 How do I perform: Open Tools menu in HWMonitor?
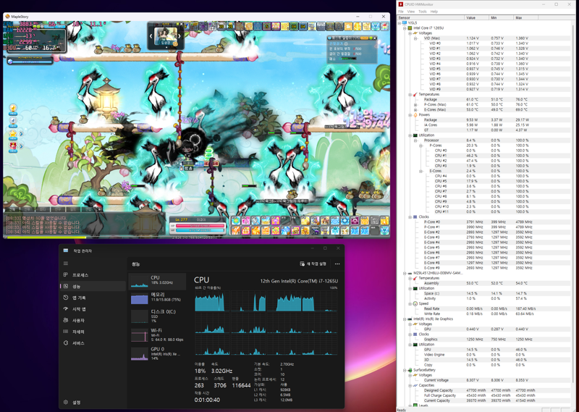click(x=423, y=12)
